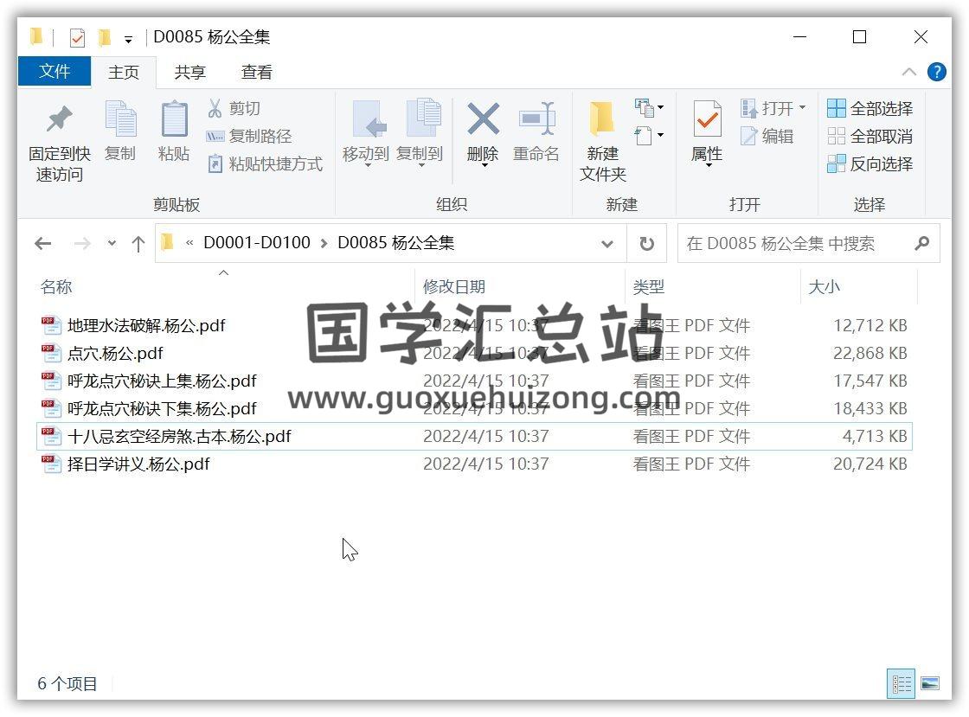
Task: Sort by the 名称 (Name) column header
Action: (x=56, y=287)
